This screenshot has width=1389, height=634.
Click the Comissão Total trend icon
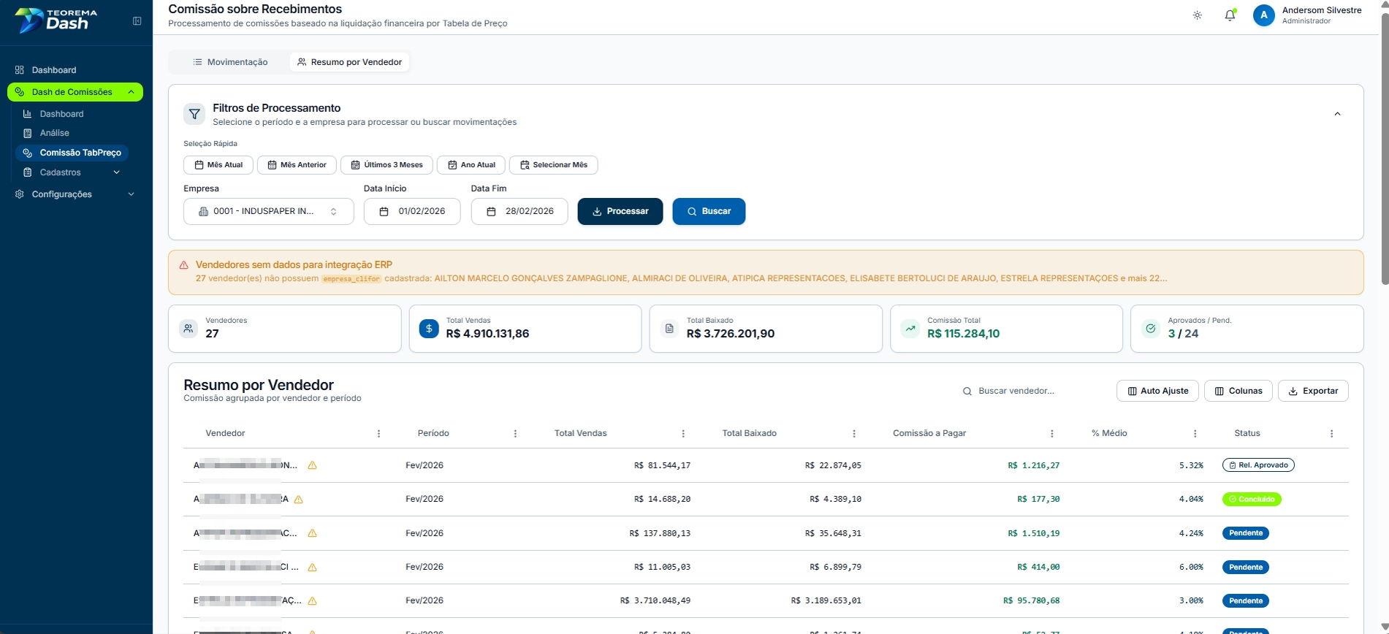click(x=910, y=329)
